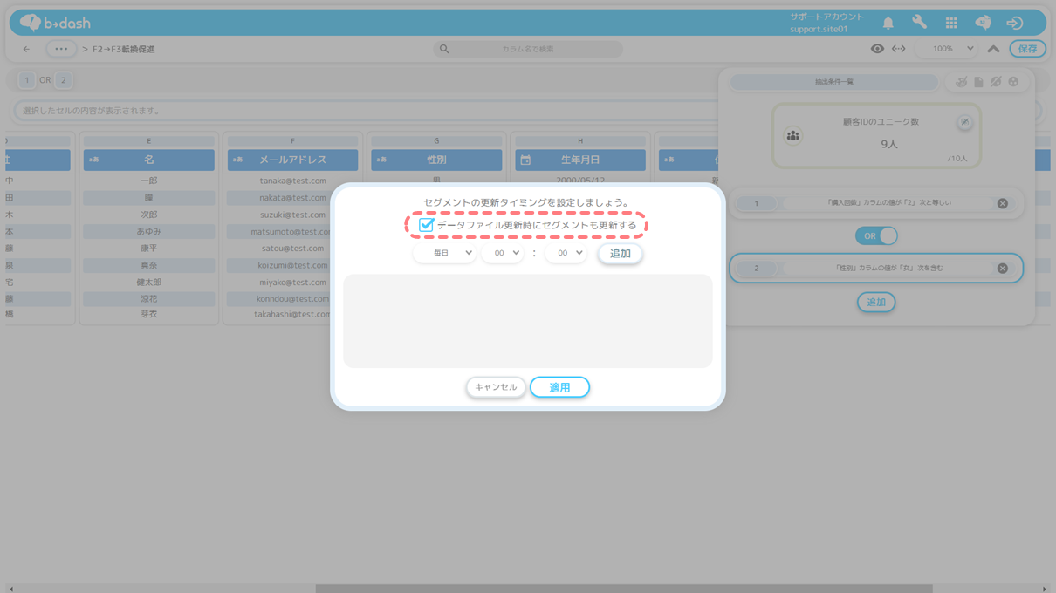
Task: Open the 毎日 frequency dropdown
Action: click(444, 253)
